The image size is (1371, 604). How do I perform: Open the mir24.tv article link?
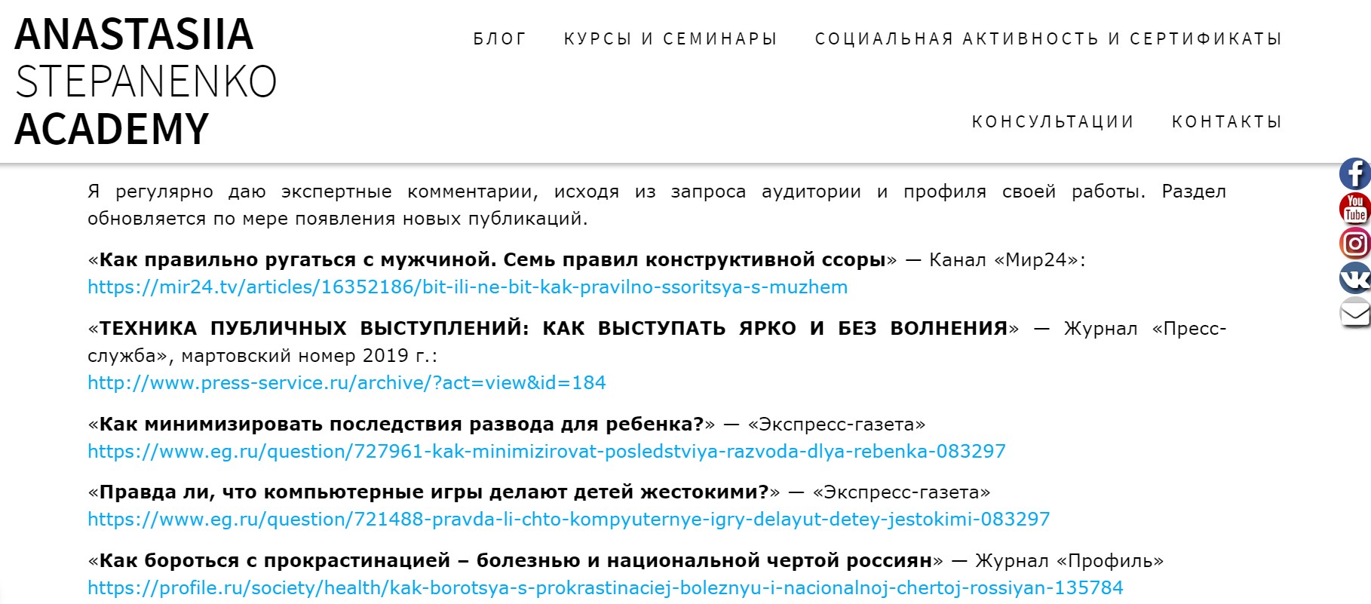tap(468, 287)
